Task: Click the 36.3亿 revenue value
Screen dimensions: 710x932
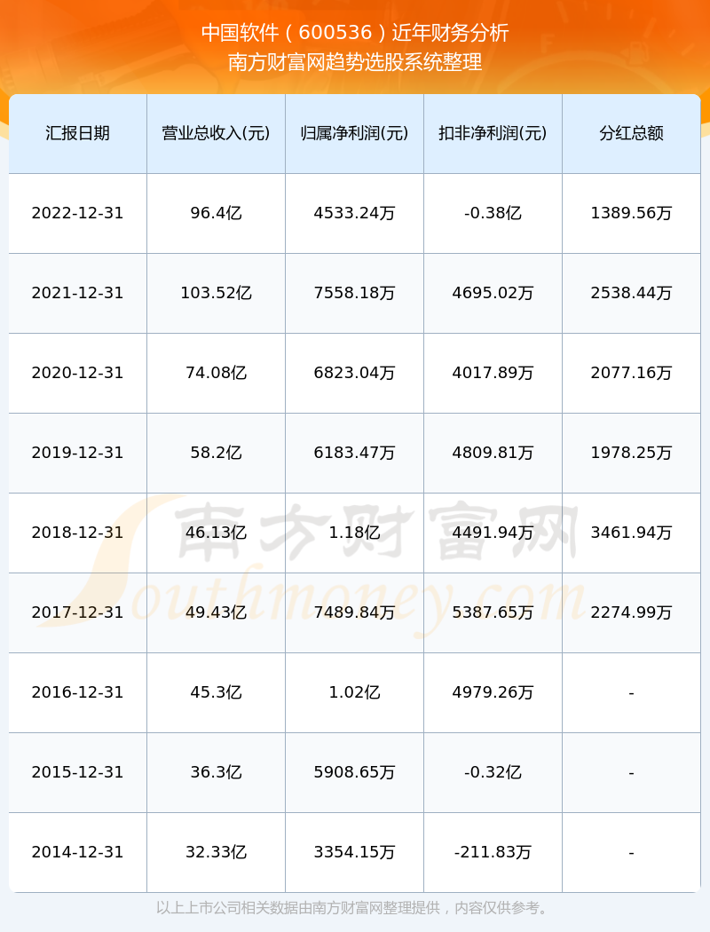Action: pyautogui.click(x=217, y=772)
